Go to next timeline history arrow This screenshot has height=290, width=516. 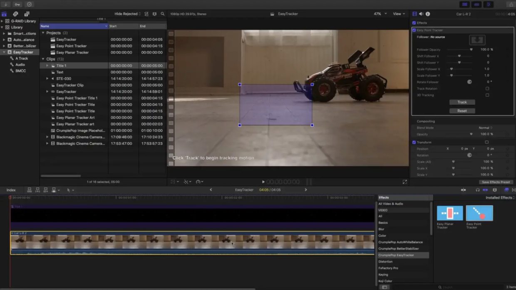306,190
